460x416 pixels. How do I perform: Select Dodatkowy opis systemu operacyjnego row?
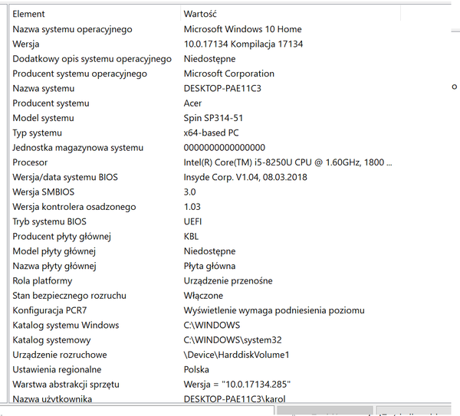coord(92,59)
